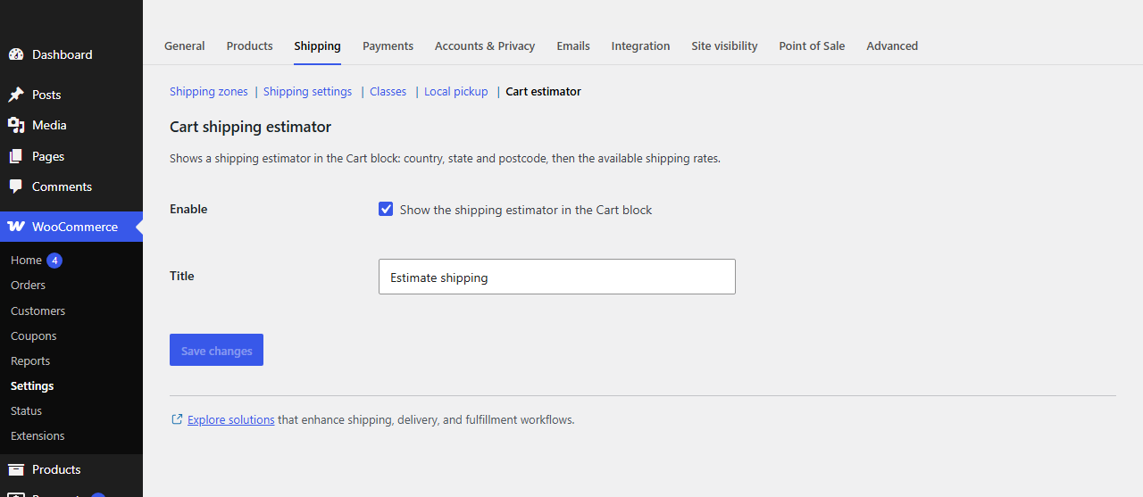1143x497 pixels.
Task: Click the Posts pin icon
Action: 16,95
